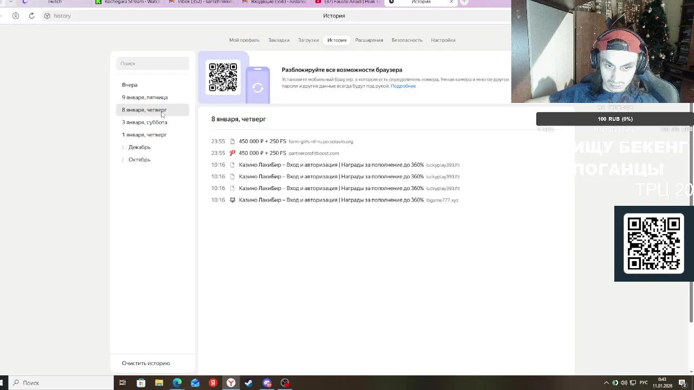Open the volume control in tray
Viewport: 694px width, 390px height.
pos(624,383)
